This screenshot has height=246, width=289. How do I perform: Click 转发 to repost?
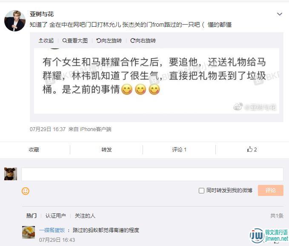coord(106,150)
